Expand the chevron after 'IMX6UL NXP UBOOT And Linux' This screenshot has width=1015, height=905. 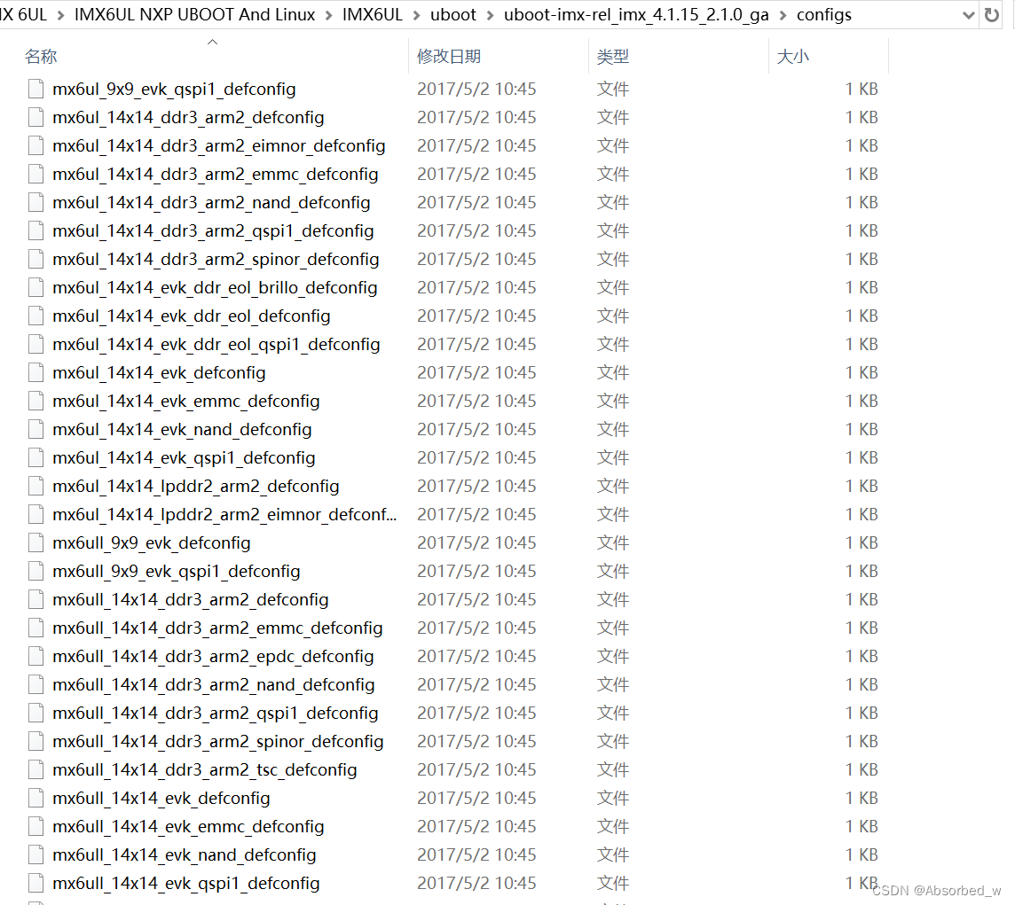tap(329, 15)
